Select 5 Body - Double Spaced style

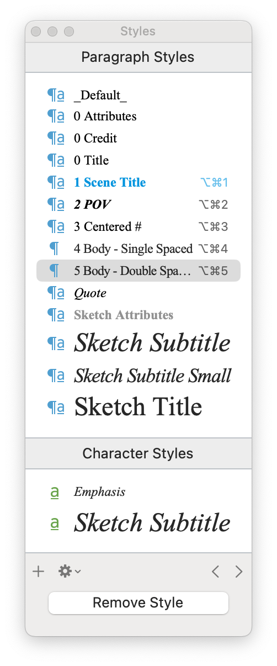click(x=138, y=271)
